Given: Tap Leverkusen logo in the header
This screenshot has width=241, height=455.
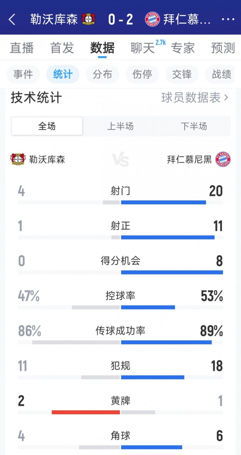Looking at the screenshot, I should 88,19.
